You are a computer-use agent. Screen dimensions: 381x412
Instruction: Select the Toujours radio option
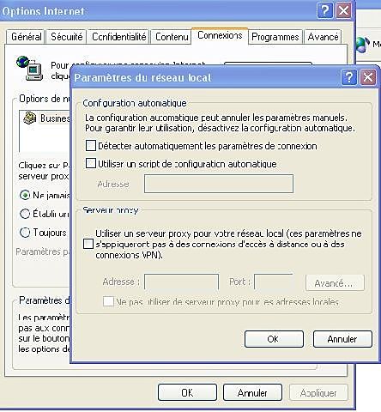point(25,232)
